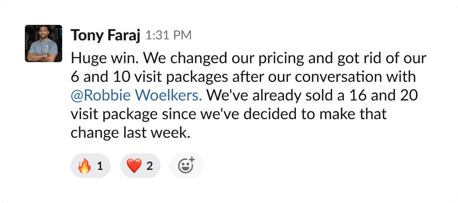This screenshot has height=203, width=458.
Task: Toggle the heart reaction with count 2
Action: pyautogui.click(x=140, y=166)
